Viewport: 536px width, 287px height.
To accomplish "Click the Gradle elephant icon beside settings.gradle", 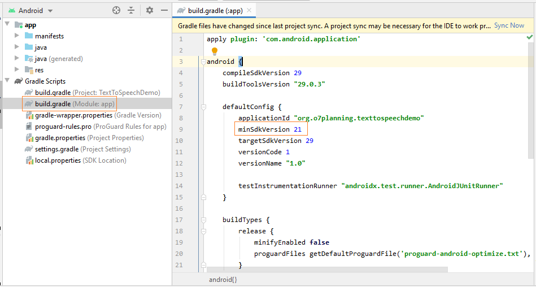I will pos(29,149).
